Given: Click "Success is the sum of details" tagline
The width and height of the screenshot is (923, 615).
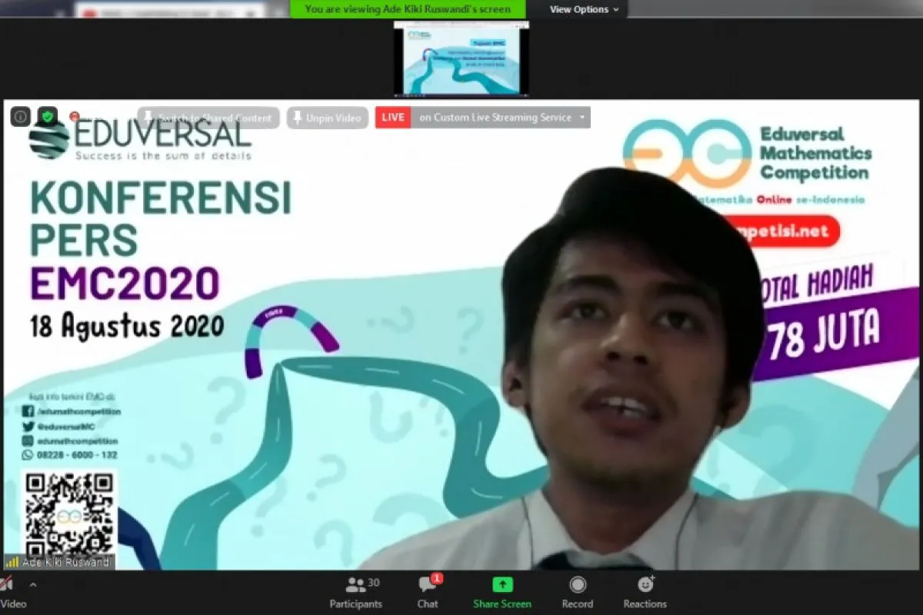Looking at the screenshot, I should tap(163, 155).
